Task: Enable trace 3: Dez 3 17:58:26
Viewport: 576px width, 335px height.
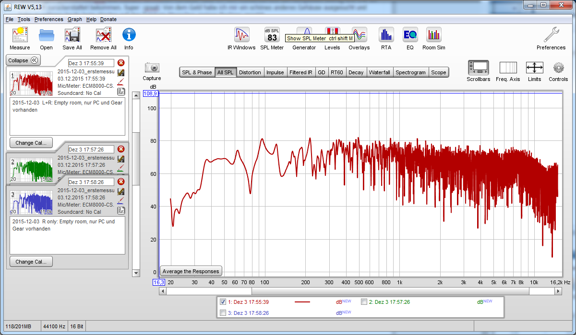Action: click(223, 313)
